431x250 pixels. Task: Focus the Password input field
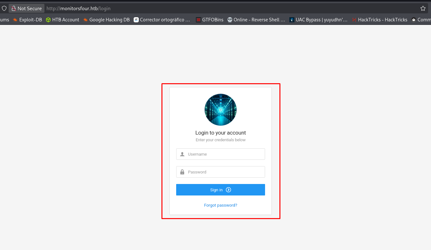point(224,172)
